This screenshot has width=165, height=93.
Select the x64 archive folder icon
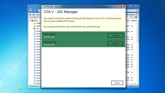pyautogui.click(x=35, y=28)
